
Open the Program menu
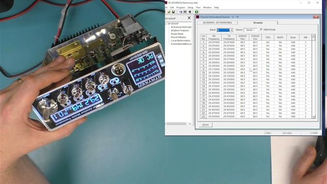tap(180, 8)
